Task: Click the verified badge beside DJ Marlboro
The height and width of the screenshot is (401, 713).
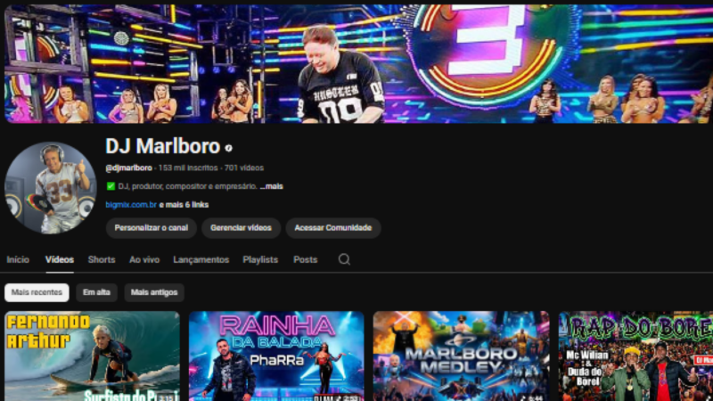Action: [x=229, y=148]
